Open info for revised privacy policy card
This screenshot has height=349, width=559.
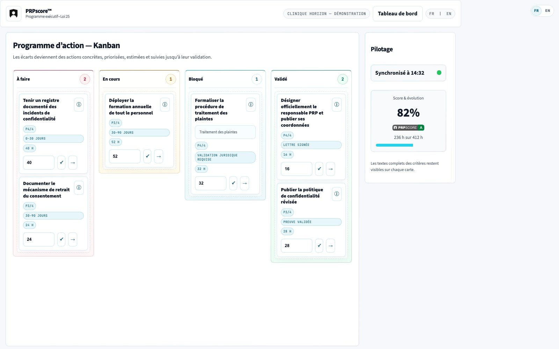(x=337, y=194)
